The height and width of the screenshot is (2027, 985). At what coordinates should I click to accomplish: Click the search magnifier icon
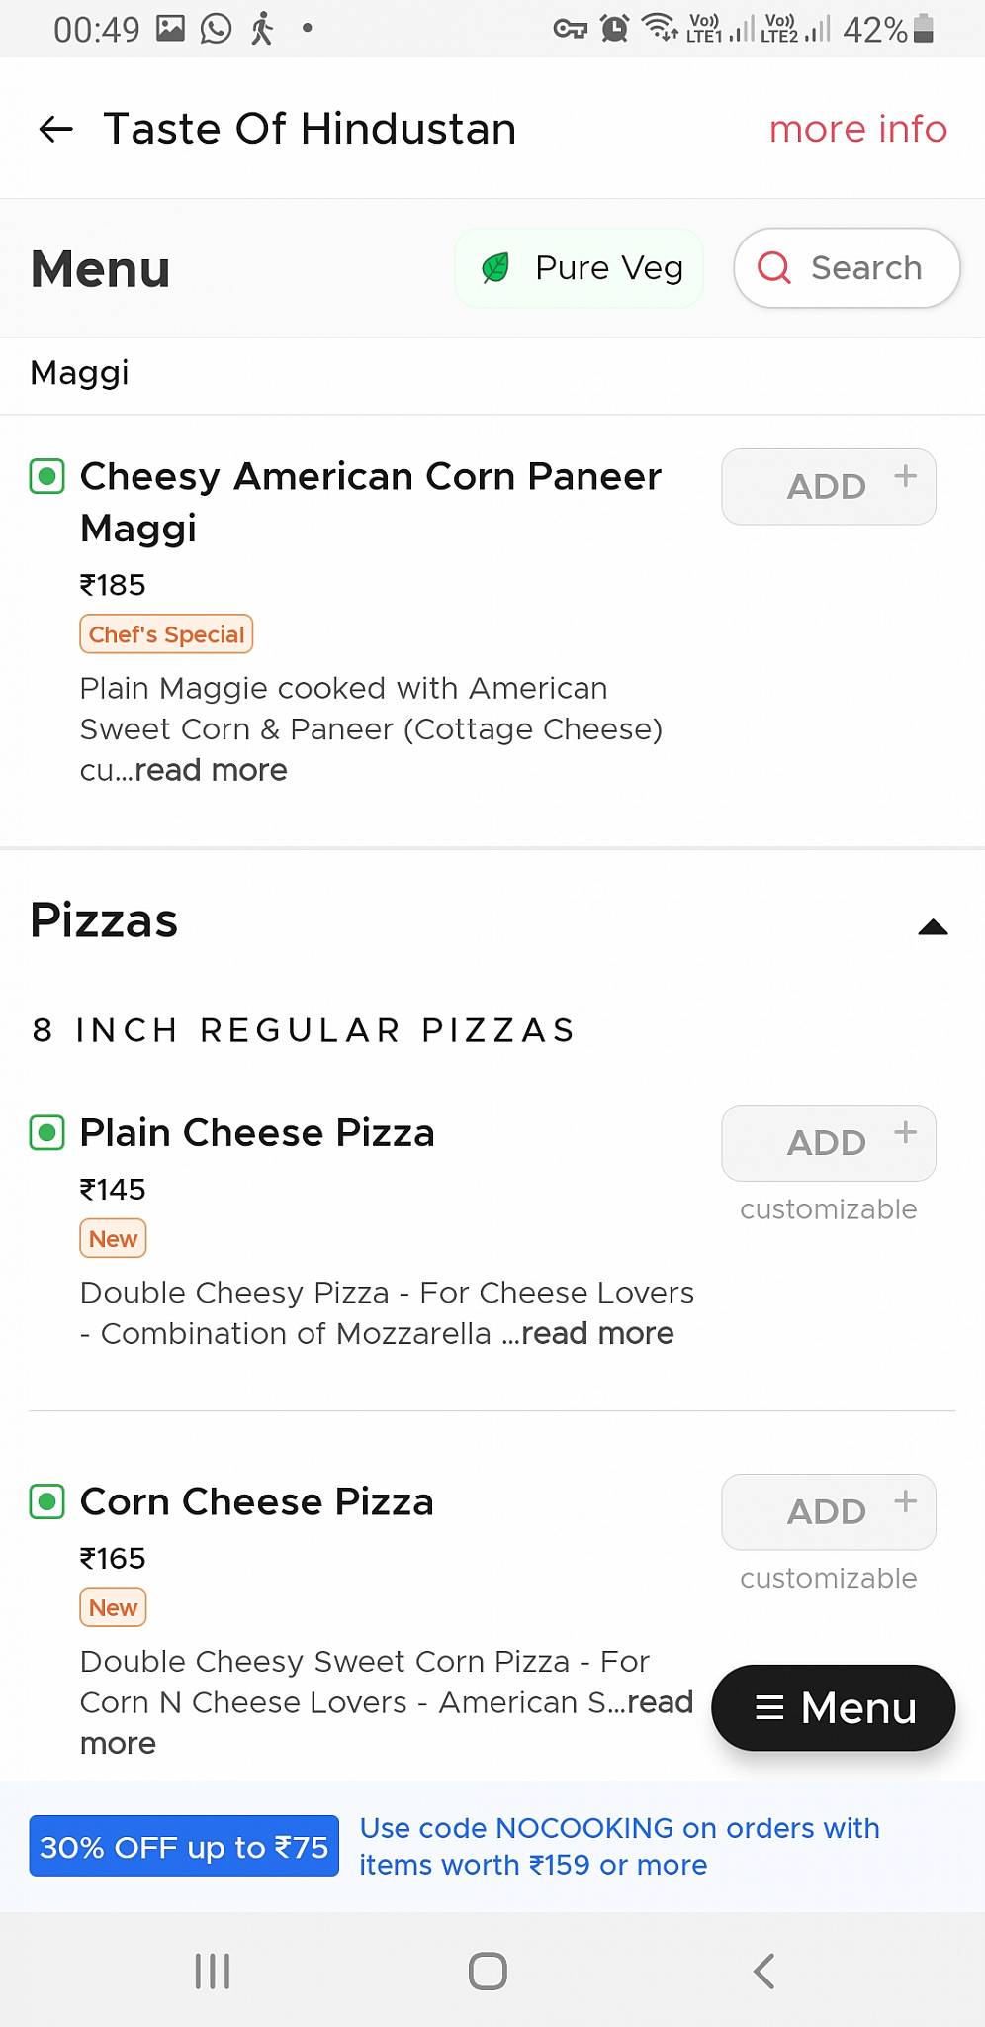[774, 267]
